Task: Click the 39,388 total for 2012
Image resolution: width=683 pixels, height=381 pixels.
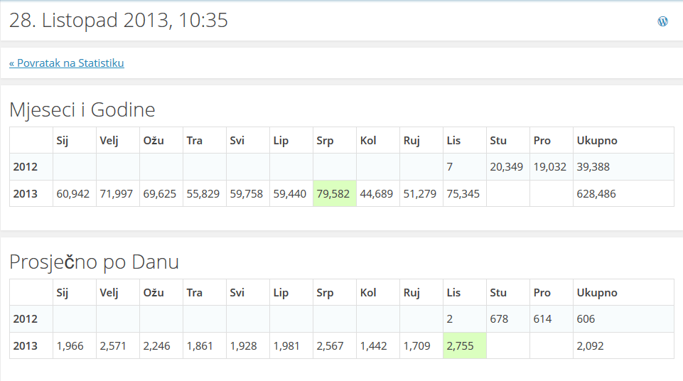Action: coord(593,167)
